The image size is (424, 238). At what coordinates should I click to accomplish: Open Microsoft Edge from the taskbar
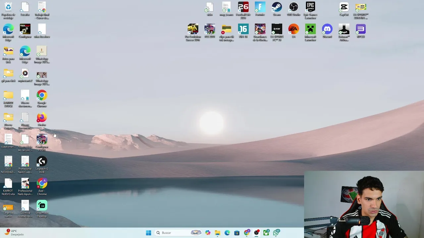click(227, 233)
